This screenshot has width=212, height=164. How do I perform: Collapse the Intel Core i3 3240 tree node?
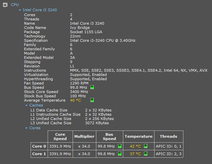coord(20,10)
